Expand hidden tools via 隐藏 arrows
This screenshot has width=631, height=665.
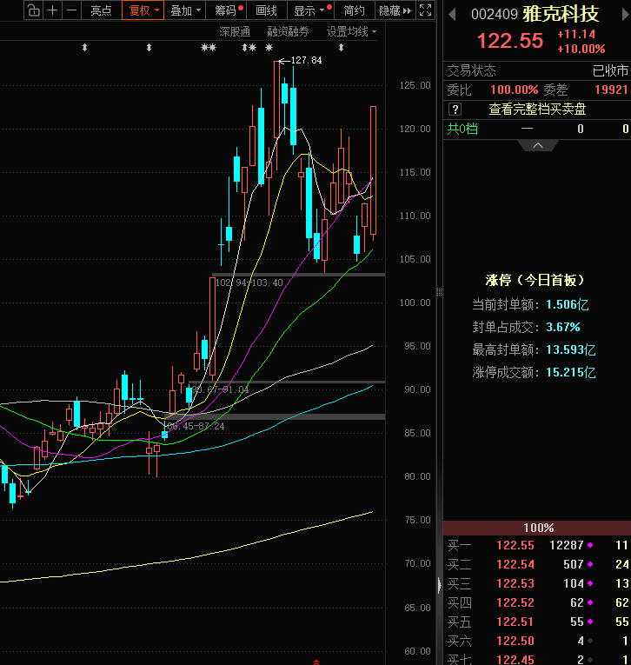(395, 10)
